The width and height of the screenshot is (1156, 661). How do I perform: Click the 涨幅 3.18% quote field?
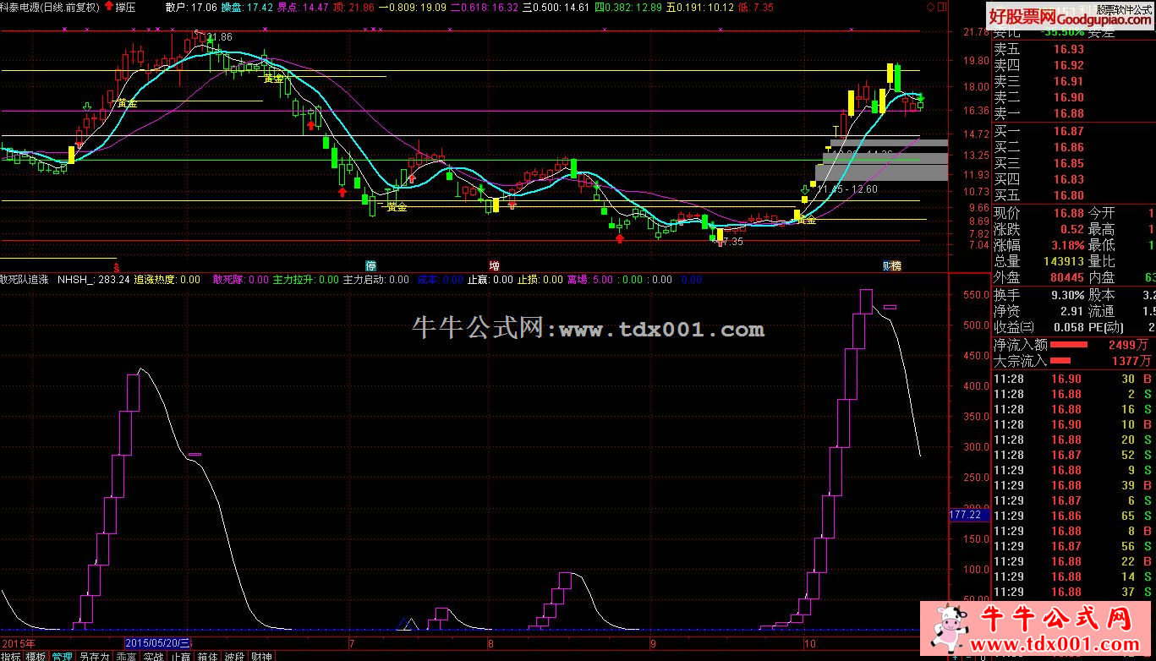pyautogui.click(x=1038, y=245)
